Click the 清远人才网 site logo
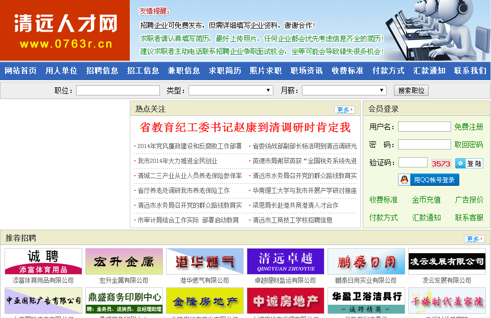The image size is (491, 318). pos(65,30)
